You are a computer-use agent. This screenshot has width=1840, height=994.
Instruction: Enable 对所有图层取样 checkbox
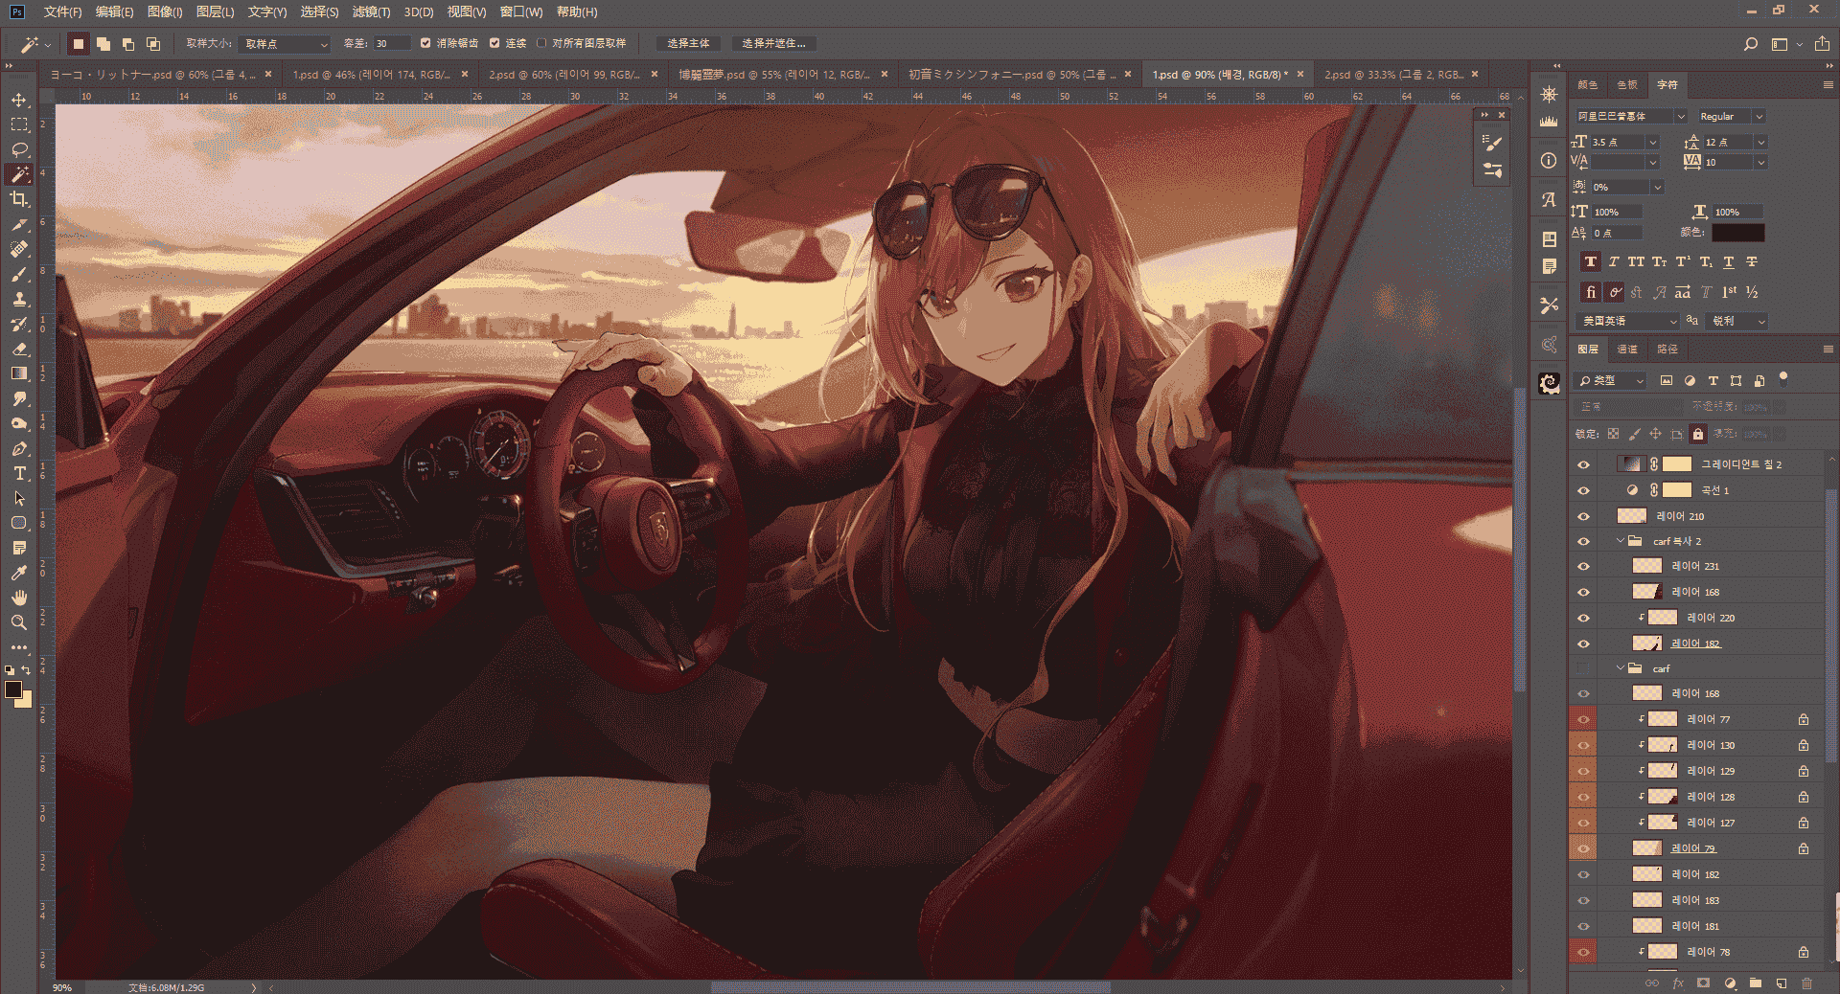tap(541, 43)
